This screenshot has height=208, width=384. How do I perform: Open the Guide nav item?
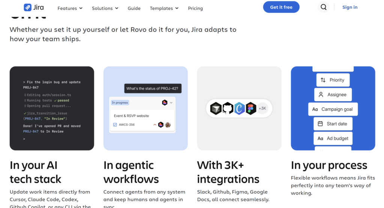point(134,8)
